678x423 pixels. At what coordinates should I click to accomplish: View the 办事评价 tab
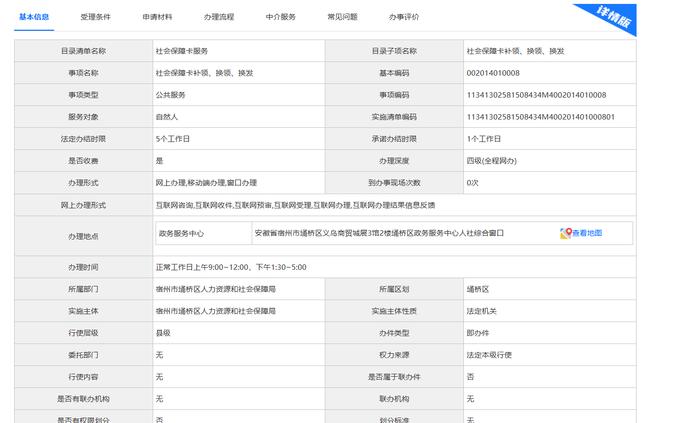[404, 17]
